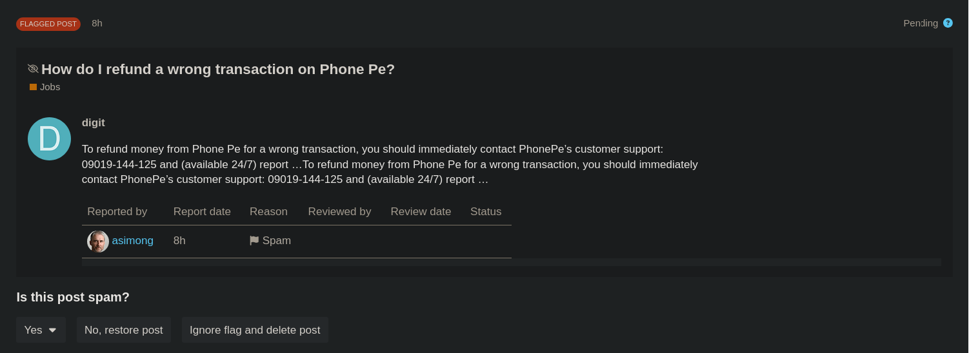
Task: Click the Pending status label
Action: pyautogui.click(x=920, y=23)
